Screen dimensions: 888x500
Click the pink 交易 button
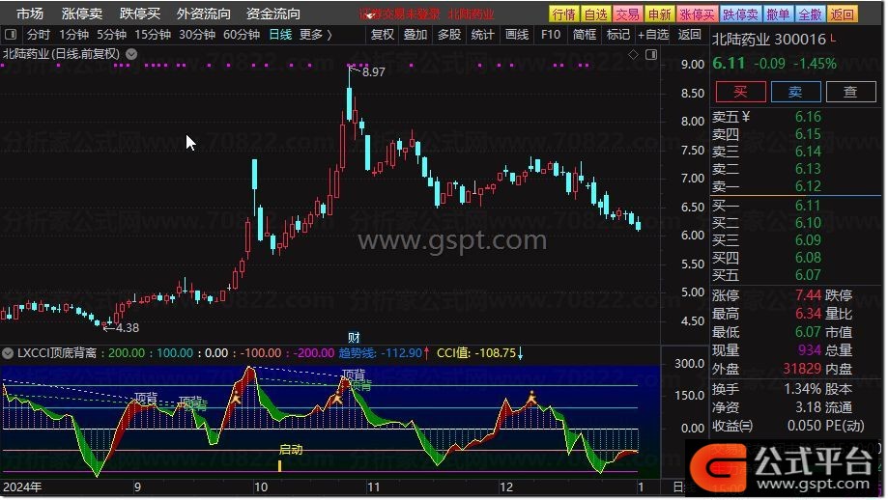click(627, 14)
